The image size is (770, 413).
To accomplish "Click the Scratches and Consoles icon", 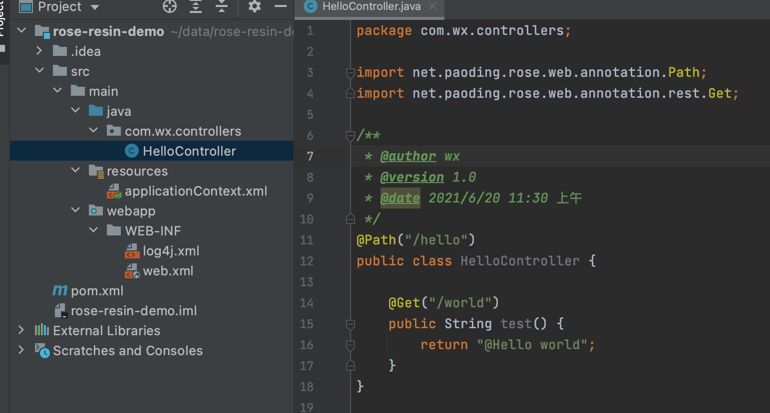I will [x=42, y=351].
